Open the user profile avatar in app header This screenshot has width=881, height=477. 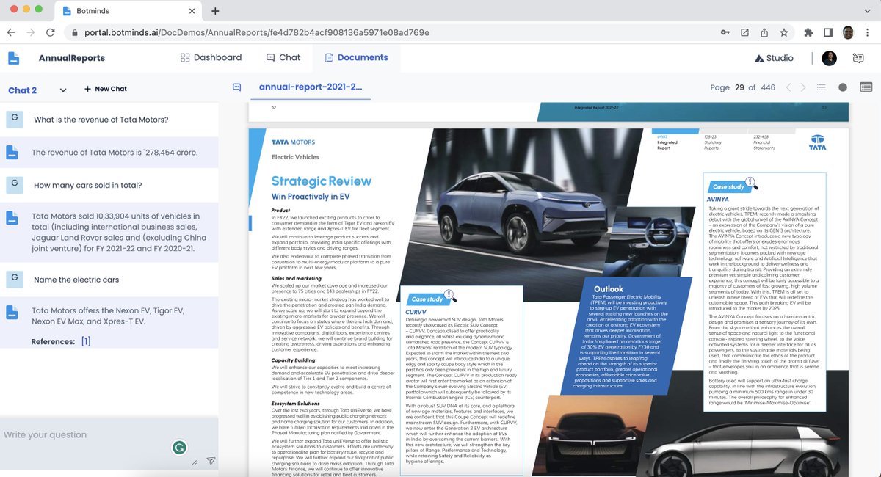829,58
